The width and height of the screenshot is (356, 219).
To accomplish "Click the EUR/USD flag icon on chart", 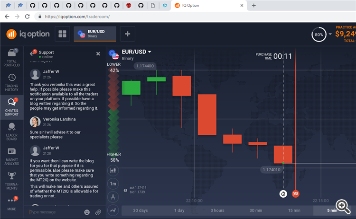I will (114, 54).
